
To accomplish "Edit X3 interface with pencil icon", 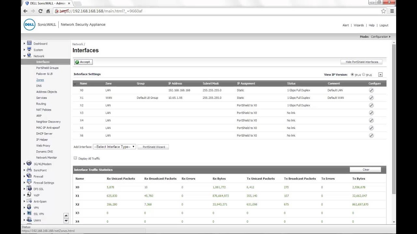I will [371, 113].
